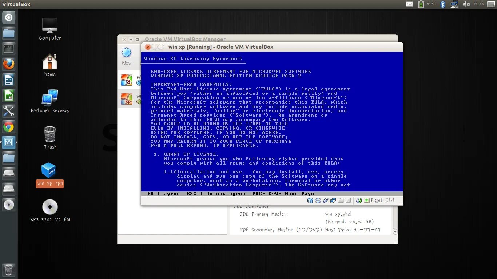Select the win xp sp3 desktop icon
This screenshot has width=497, height=279.
(50, 175)
